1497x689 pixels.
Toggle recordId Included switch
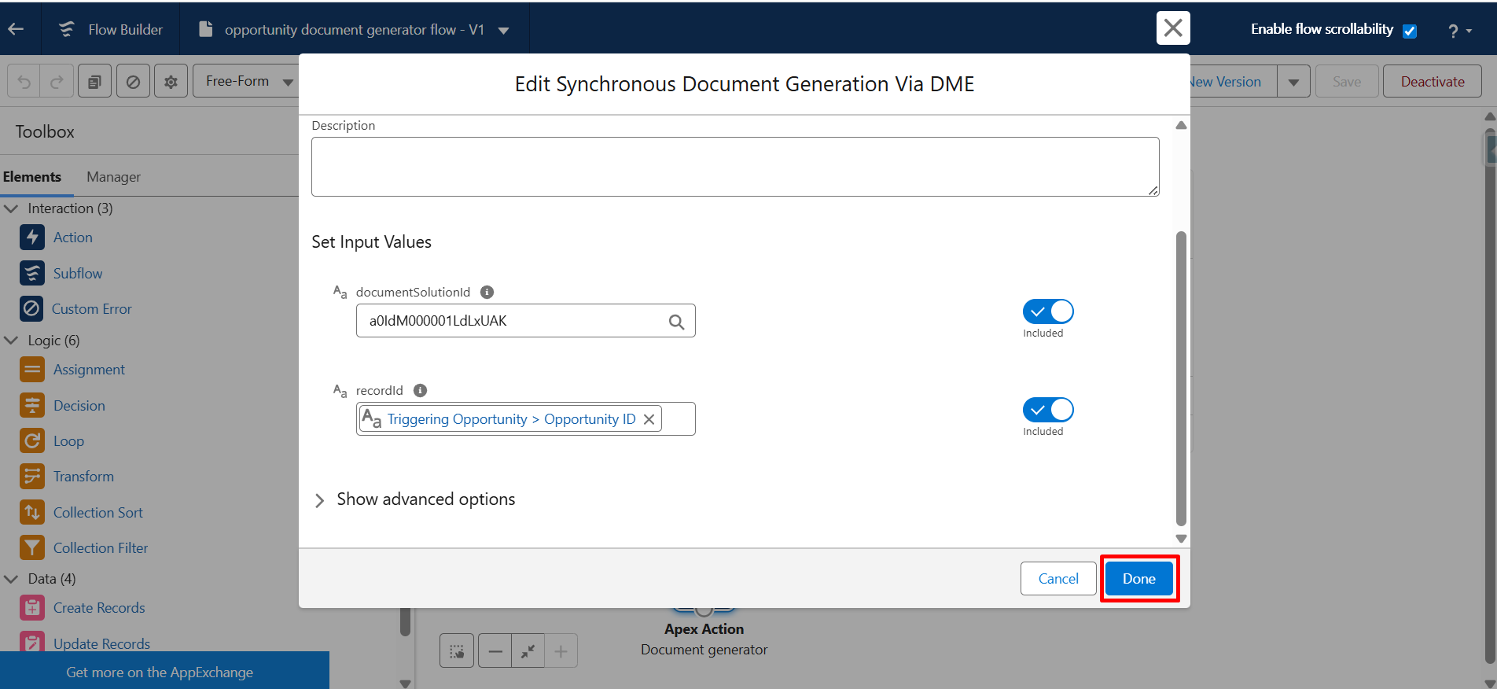click(x=1047, y=410)
